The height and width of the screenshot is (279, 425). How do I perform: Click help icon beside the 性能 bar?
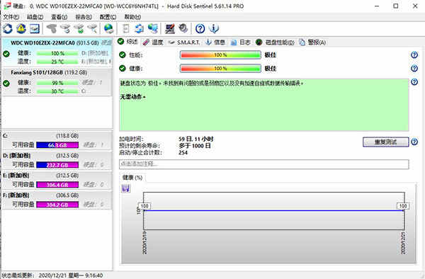414,55
